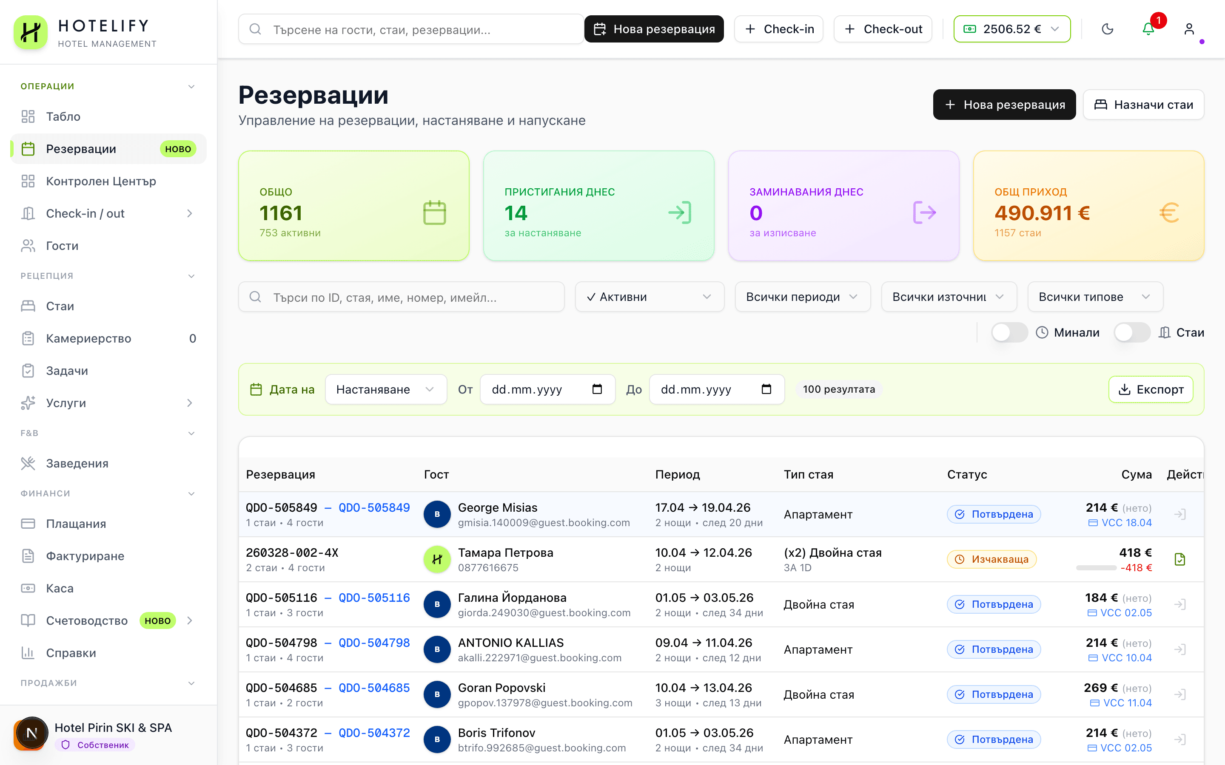Toggle dark mode moon icon
The width and height of the screenshot is (1225, 765).
pos(1107,29)
